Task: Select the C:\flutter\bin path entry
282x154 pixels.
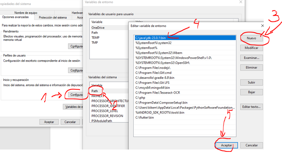Action: 144,117
